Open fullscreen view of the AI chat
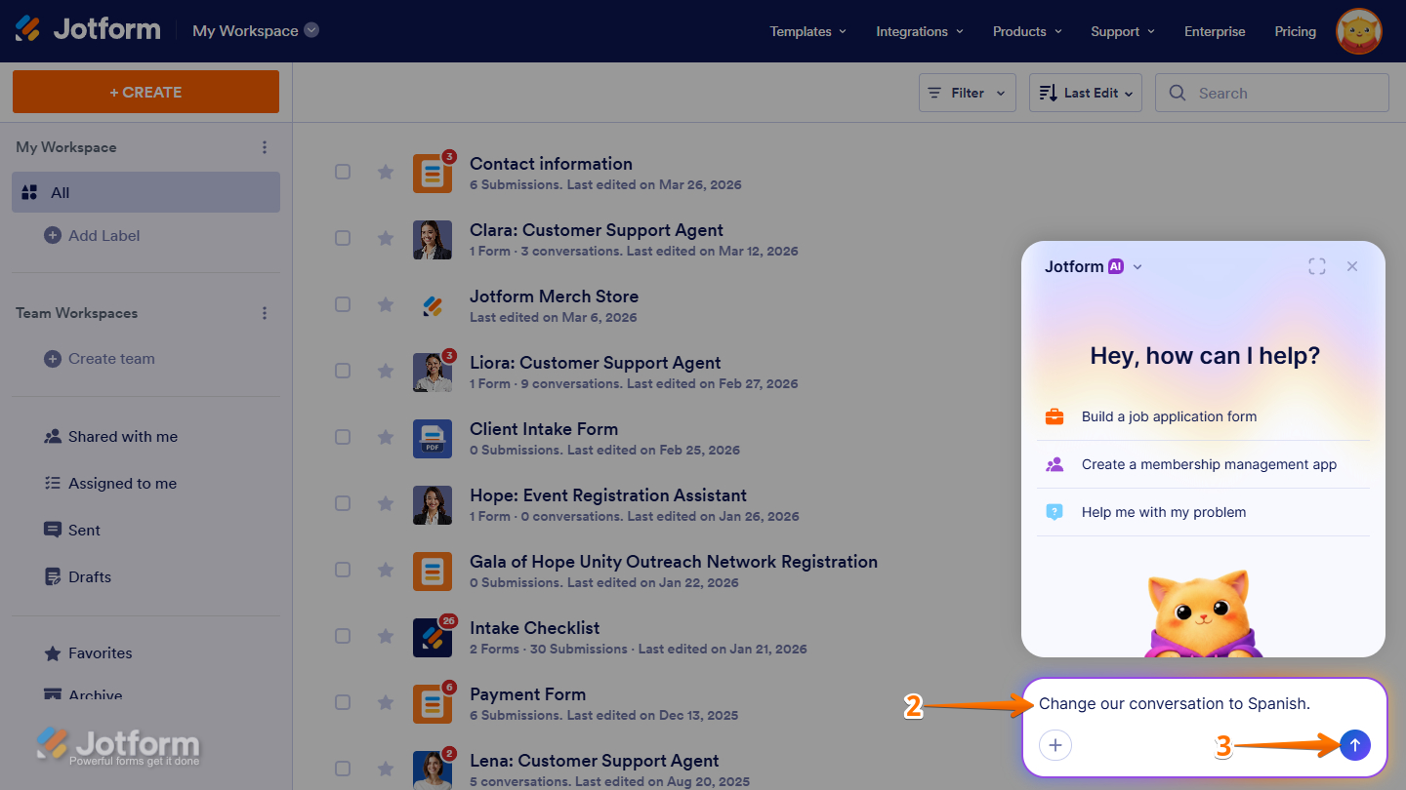This screenshot has height=790, width=1406. click(1316, 265)
